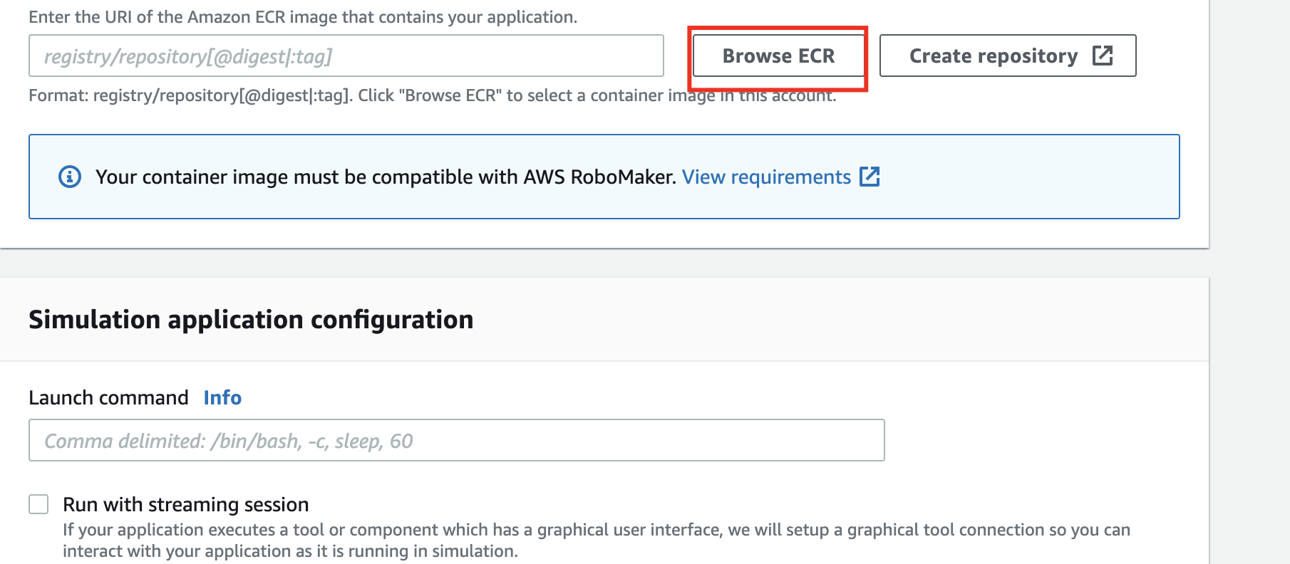This screenshot has height=564, width=1290.
Task: Open the View requirements link
Action: pos(766,177)
